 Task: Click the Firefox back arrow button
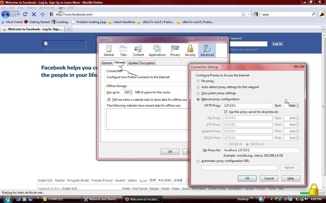[5, 14]
